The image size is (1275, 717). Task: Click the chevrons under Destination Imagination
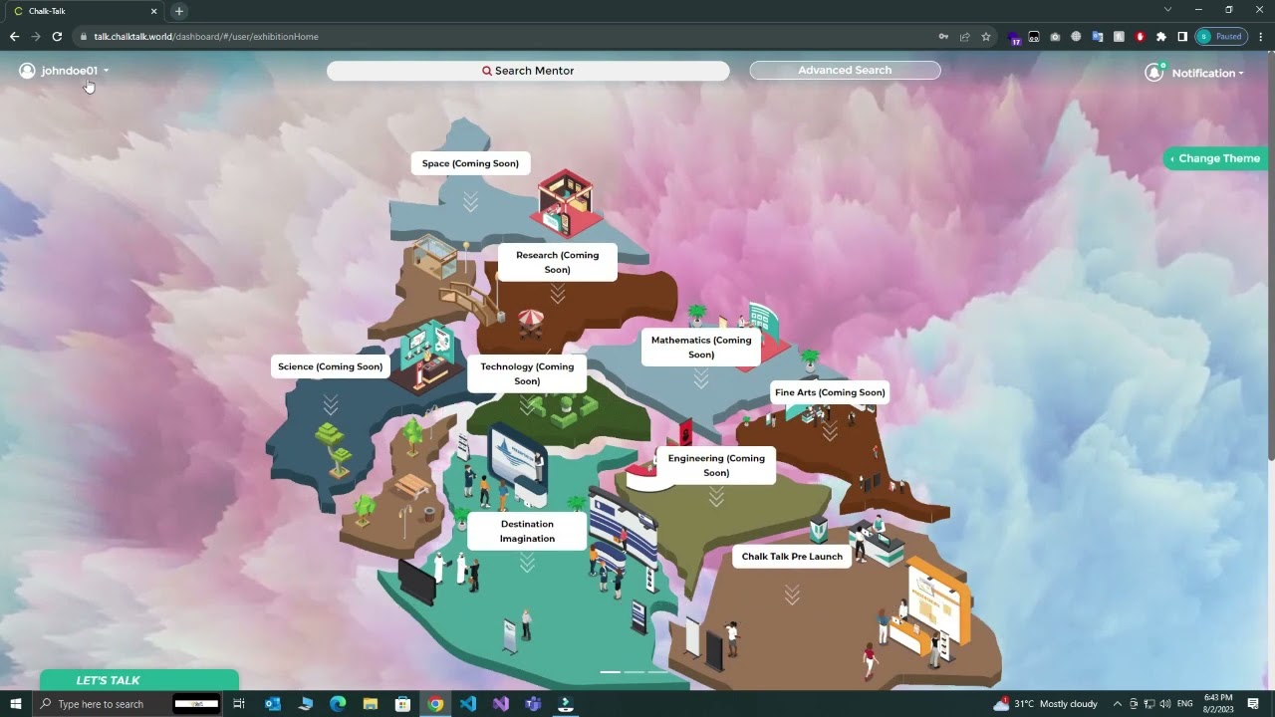pos(527,563)
